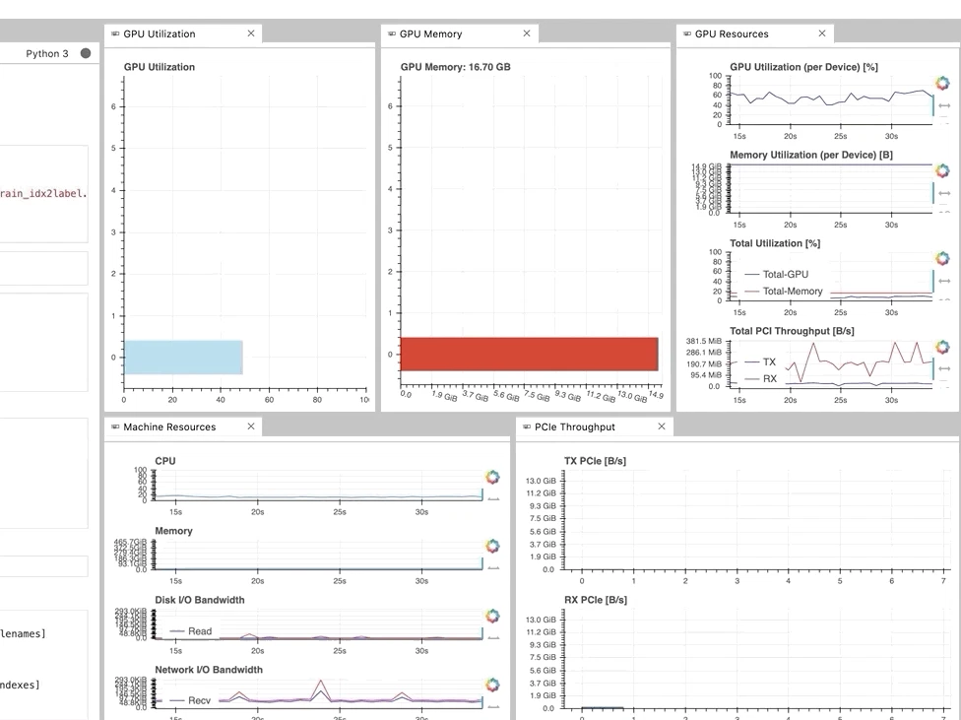961x720 pixels.
Task: Click the TX legend entry
Action: (760, 361)
